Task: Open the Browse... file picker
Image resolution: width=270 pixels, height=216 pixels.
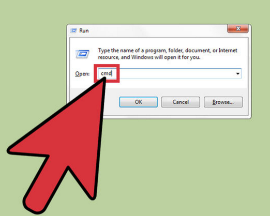Action: point(223,102)
